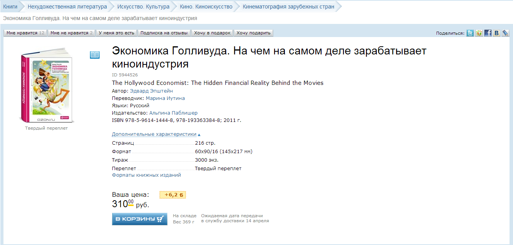The height and width of the screenshot is (245, 513).
Task: Subscribe via 'Подписка на отзывы'
Action: (164, 33)
